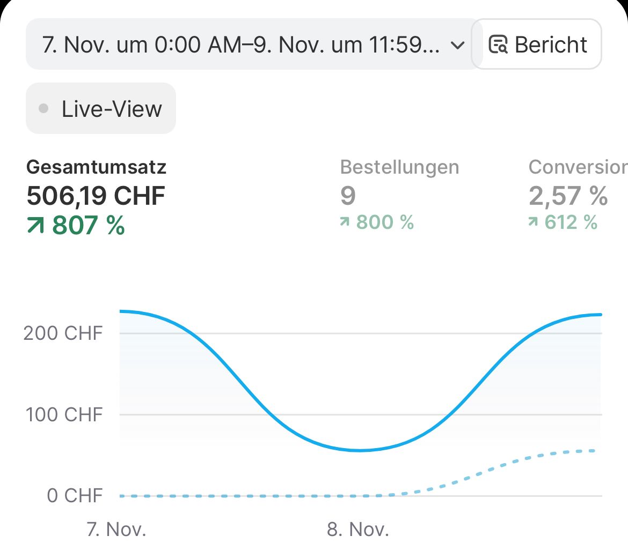Viewport: 628px width, 558px height.
Task: Click the orders count 9
Action: point(348,196)
